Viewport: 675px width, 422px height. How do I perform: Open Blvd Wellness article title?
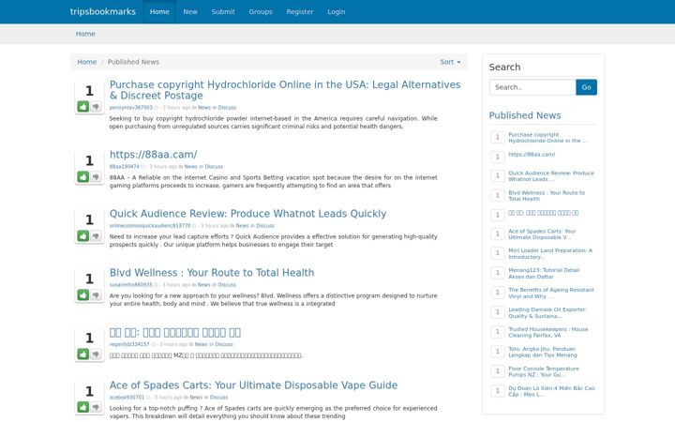[x=212, y=273]
